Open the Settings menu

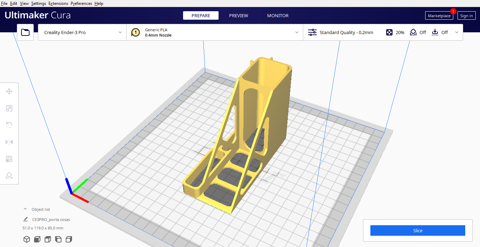pyautogui.click(x=39, y=4)
